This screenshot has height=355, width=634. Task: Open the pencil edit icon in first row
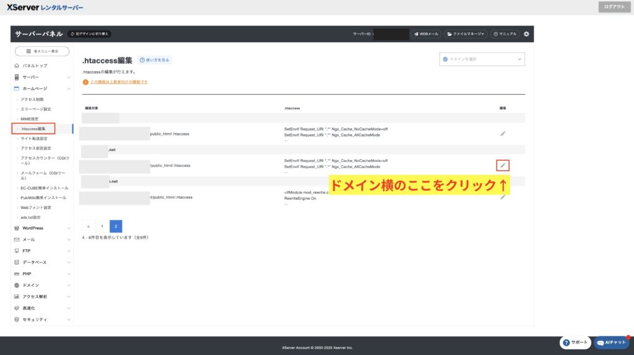pos(503,133)
